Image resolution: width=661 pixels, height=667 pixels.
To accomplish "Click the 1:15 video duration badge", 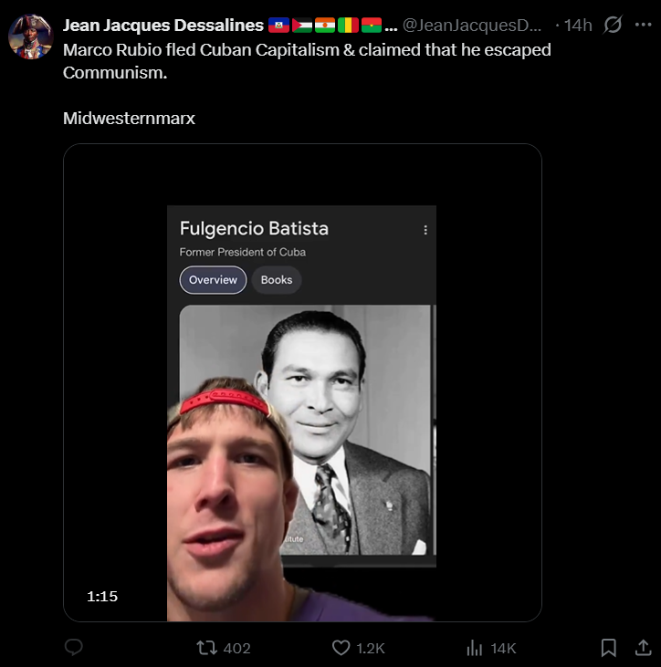I will 102,597.
